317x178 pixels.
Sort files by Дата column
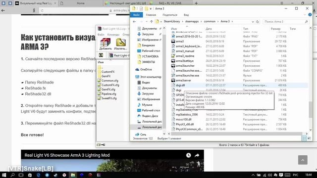[209, 29]
